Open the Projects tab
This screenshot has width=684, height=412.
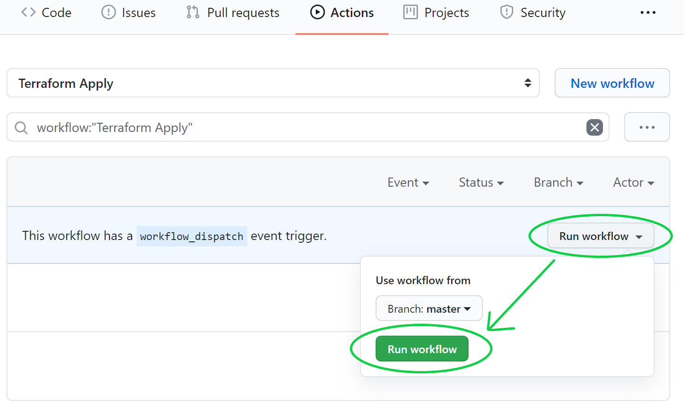[x=436, y=13]
